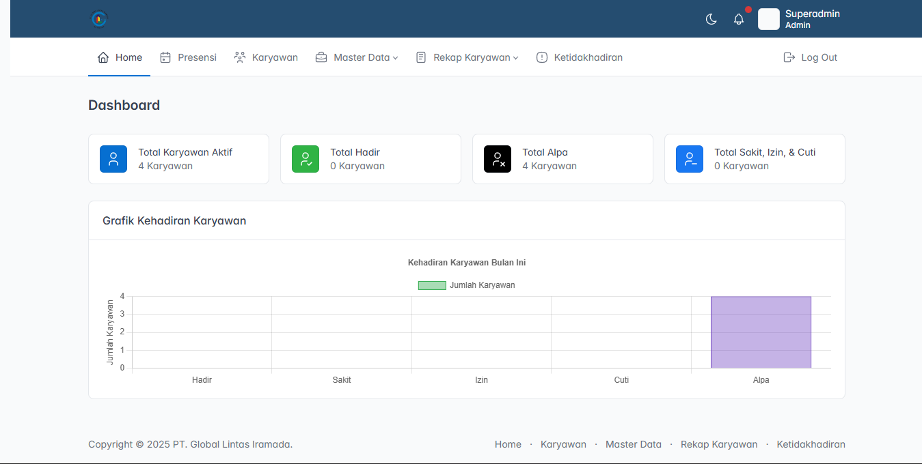The height and width of the screenshot is (464, 922).
Task: Click the Superadmin profile name
Action: pyautogui.click(x=813, y=14)
